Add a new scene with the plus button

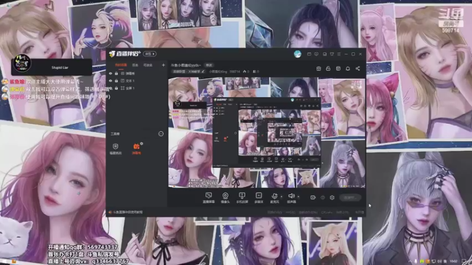pos(163,65)
